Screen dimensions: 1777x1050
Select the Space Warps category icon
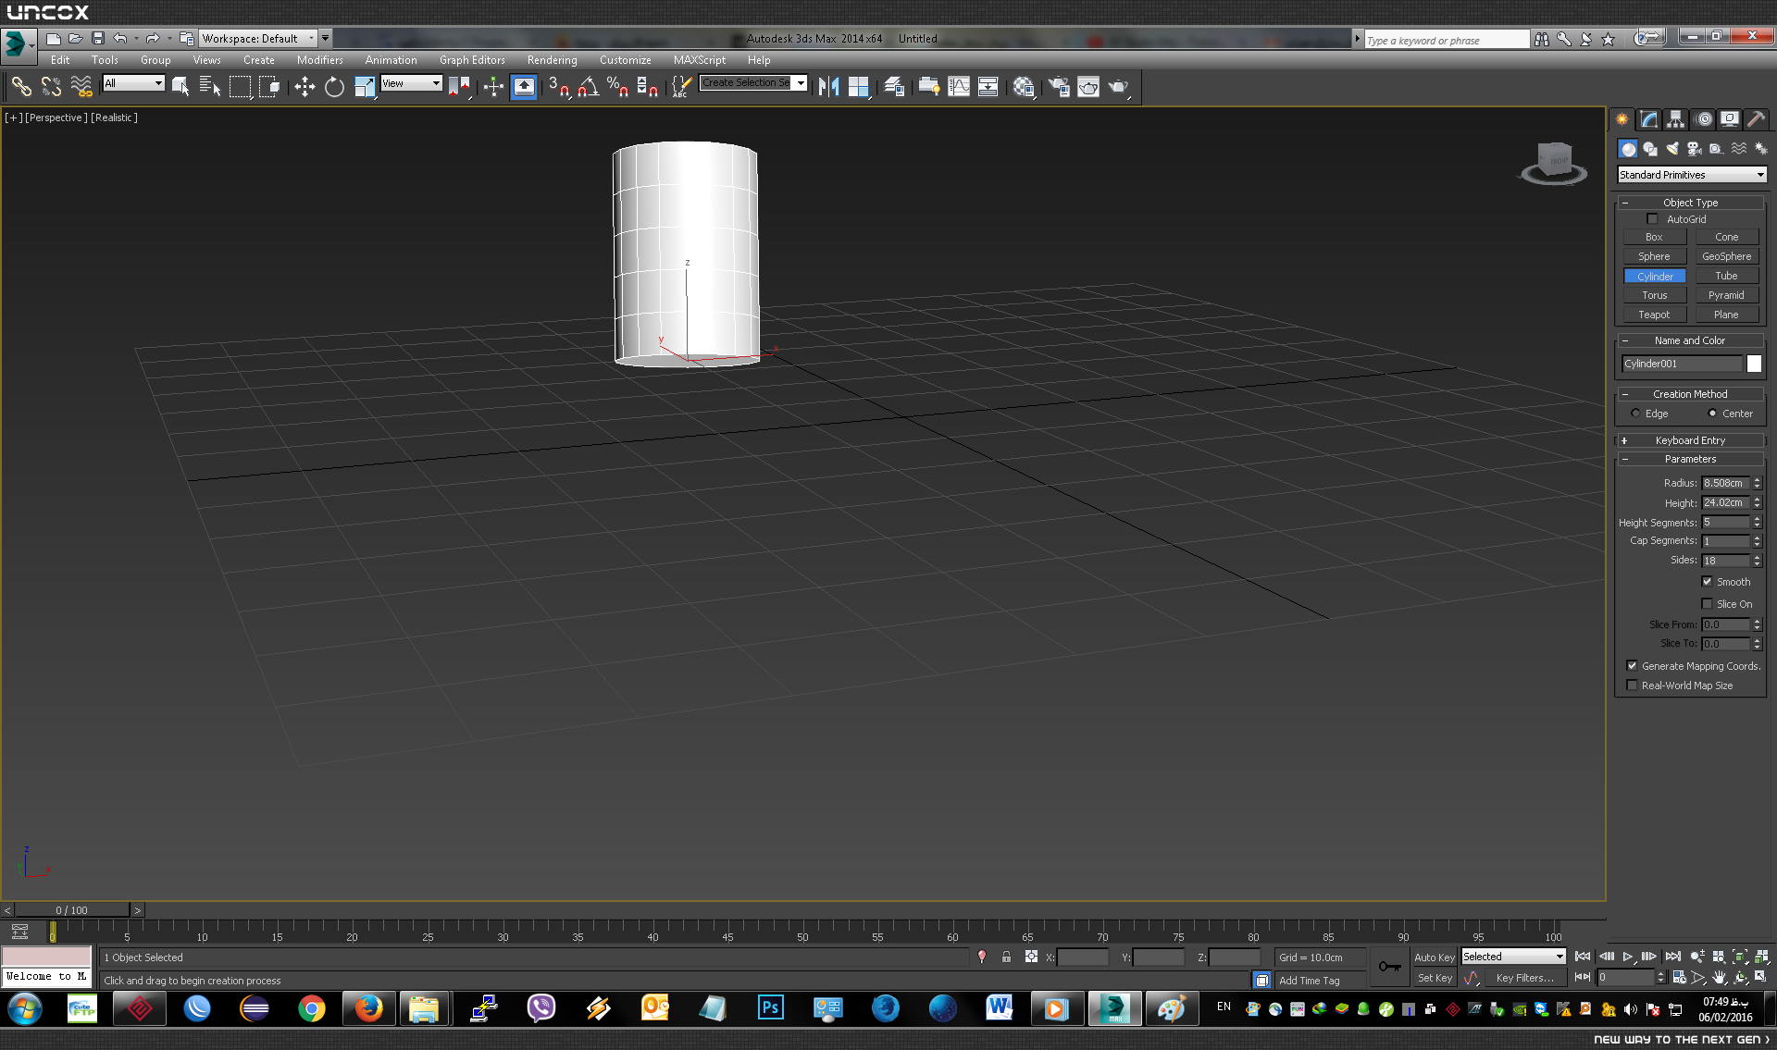[x=1739, y=149]
